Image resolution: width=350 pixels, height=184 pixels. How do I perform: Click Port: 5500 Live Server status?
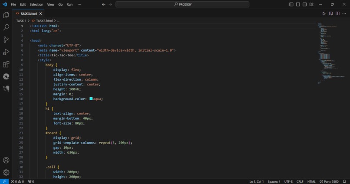pyautogui.click(x=329, y=181)
